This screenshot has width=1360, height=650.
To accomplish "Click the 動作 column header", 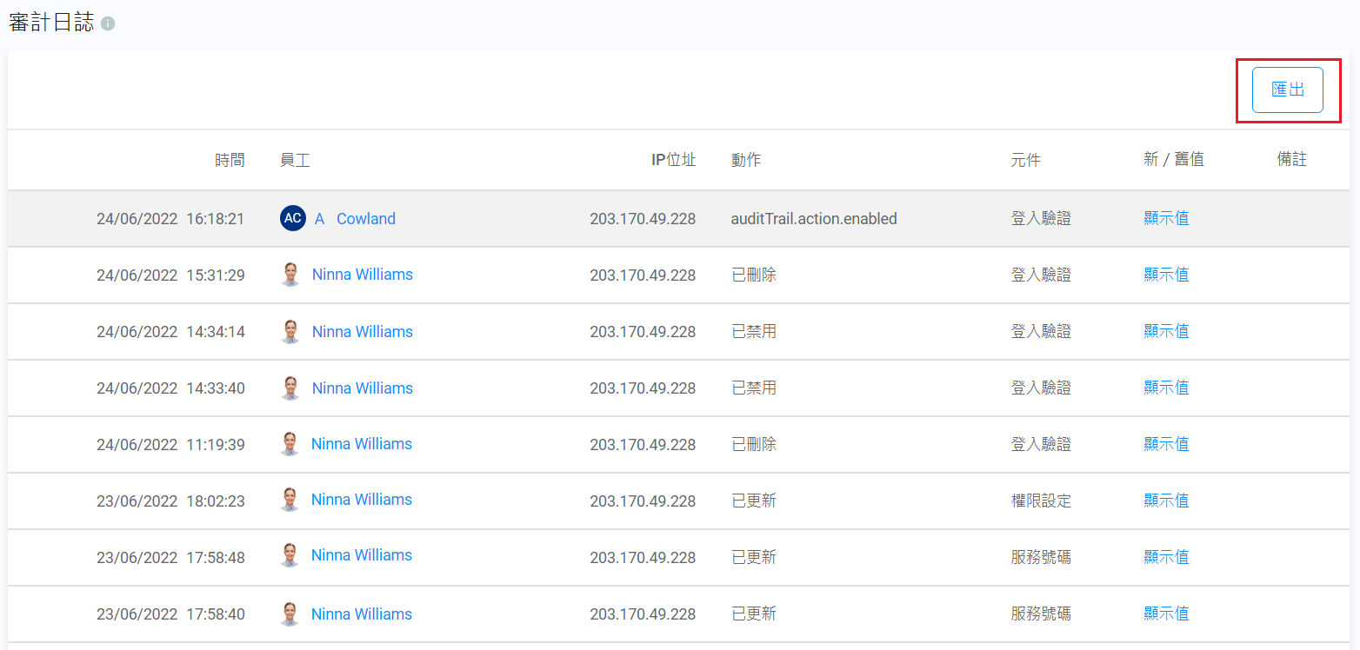I will coord(746,160).
